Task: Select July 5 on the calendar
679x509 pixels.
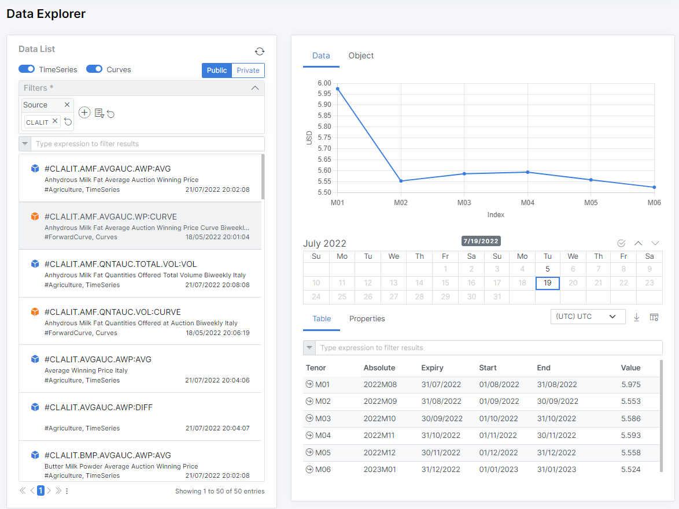Action: click(547, 269)
